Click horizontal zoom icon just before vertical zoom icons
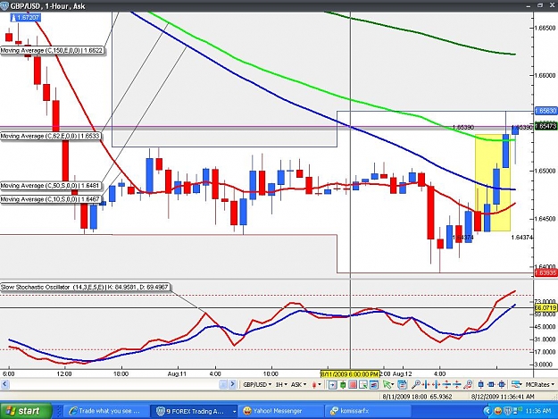This screenshot has width=558, height=419. (x=437, y=384)
